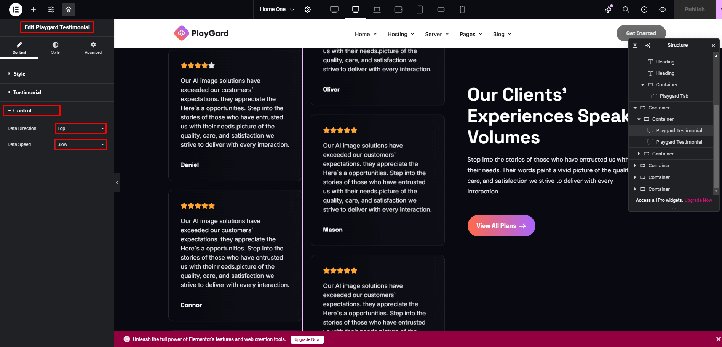The width and height of the screenshot is (722, 347).
Task: Collapse the editor panel with arrow handle
Action: pyautogui.click(x=117, y=183)
